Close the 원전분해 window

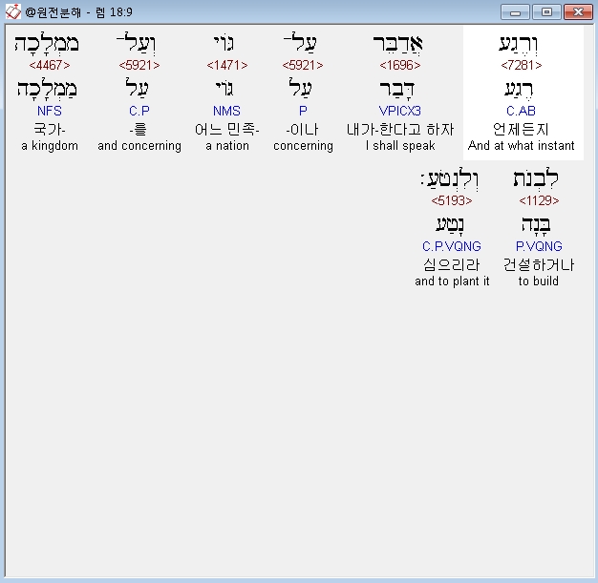[x=578, y=12]
